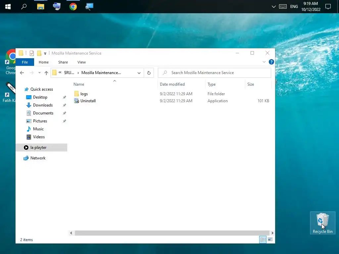
Task: Switch the ENG input language
Action: (294, 7)
